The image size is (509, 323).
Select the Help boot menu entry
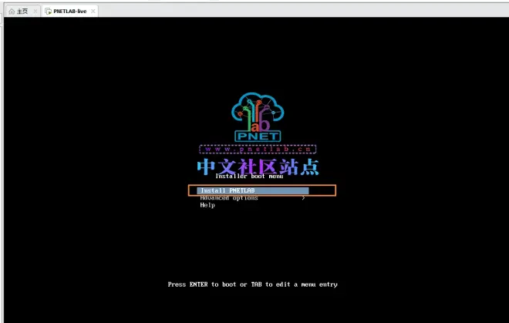[x=207, y=205]
